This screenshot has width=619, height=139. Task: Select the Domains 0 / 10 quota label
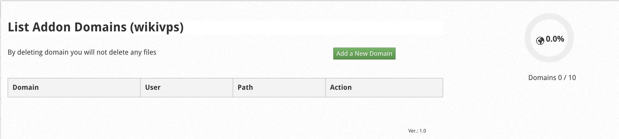click(x=552, y=78)
